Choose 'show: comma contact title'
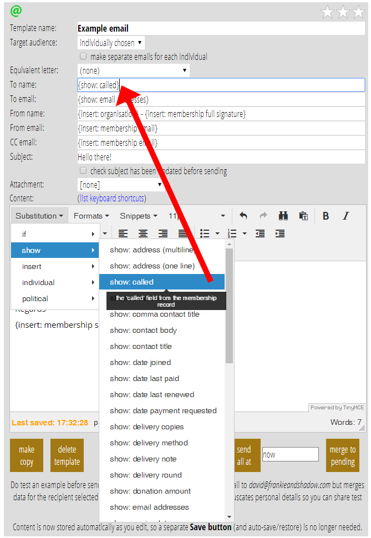The image size is (371, 538). [162, 314]
